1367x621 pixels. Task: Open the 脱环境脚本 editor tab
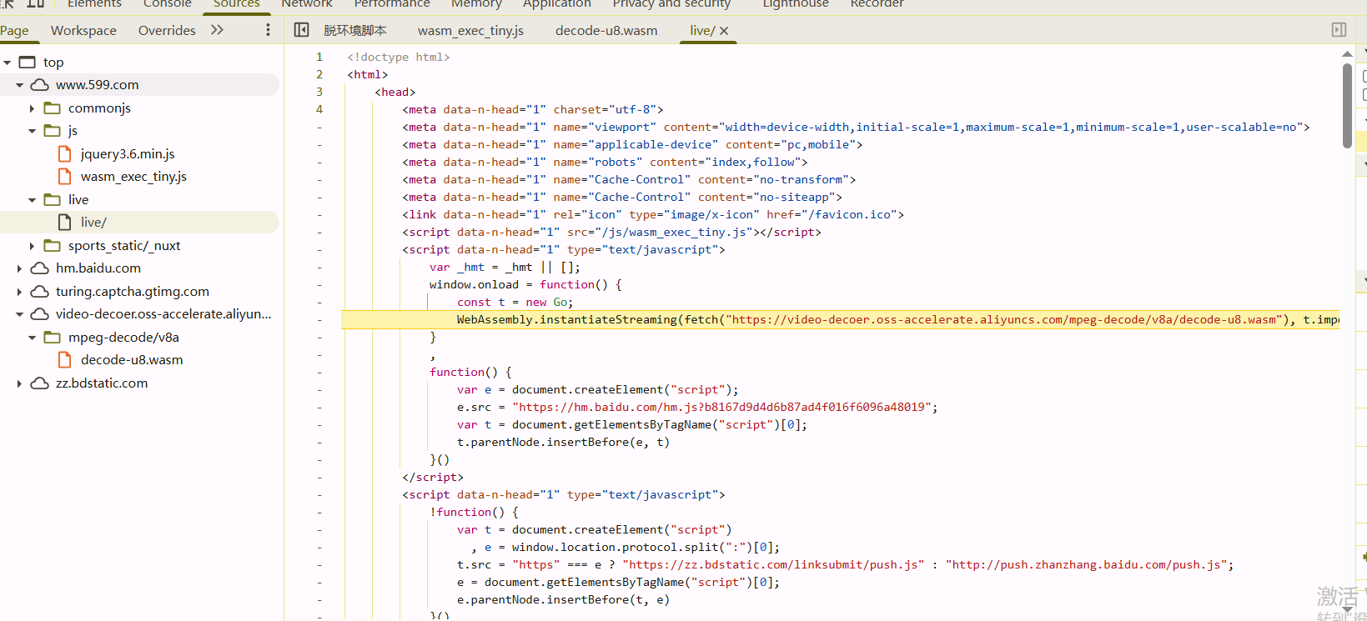tap(354, 31)
